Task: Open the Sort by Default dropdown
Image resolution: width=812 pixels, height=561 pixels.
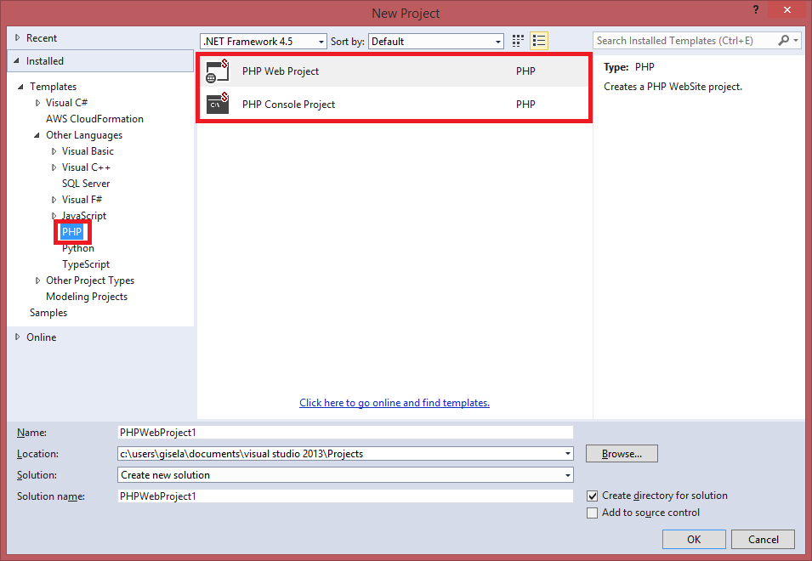Action: click(497, 42)
